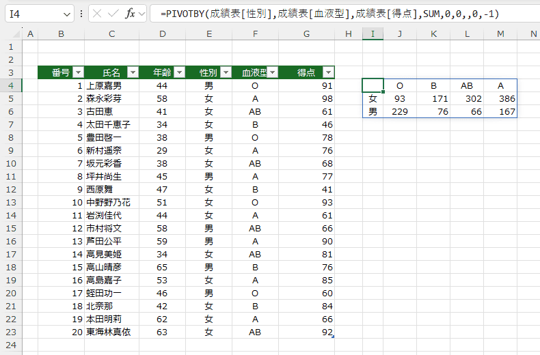540x355 pixels.
Task: Open the 性別 column filter dropdown
Action: pos(226,72)
